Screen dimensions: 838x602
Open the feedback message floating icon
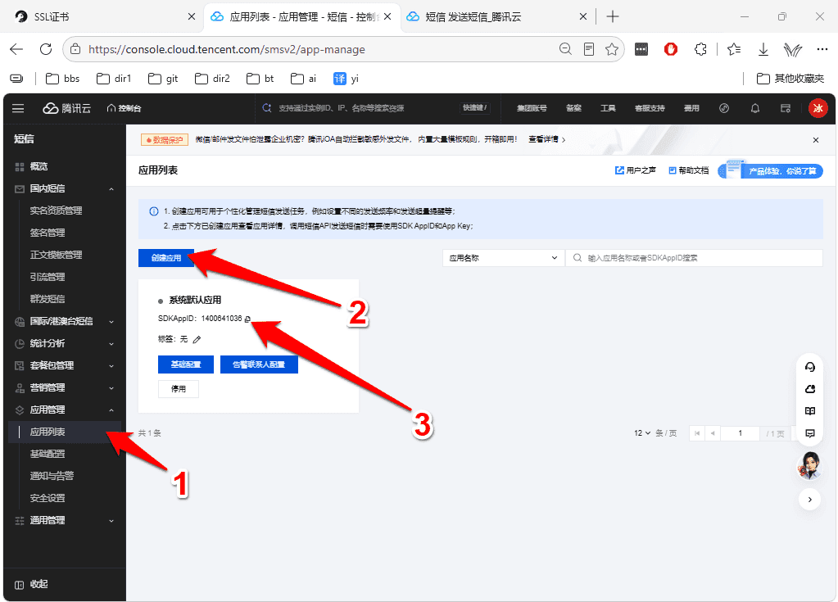point(810,433)
